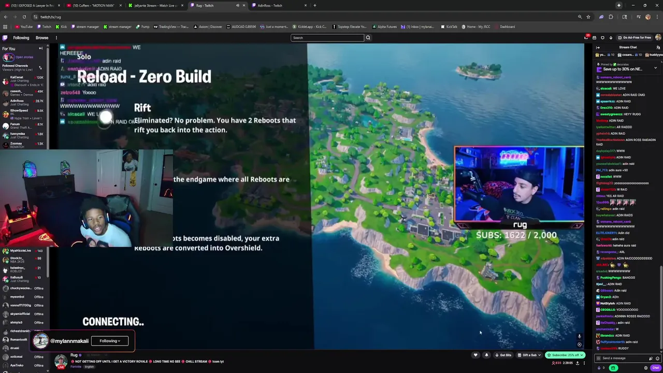Switch to the jellyante Stream tab

pos(156,6)
